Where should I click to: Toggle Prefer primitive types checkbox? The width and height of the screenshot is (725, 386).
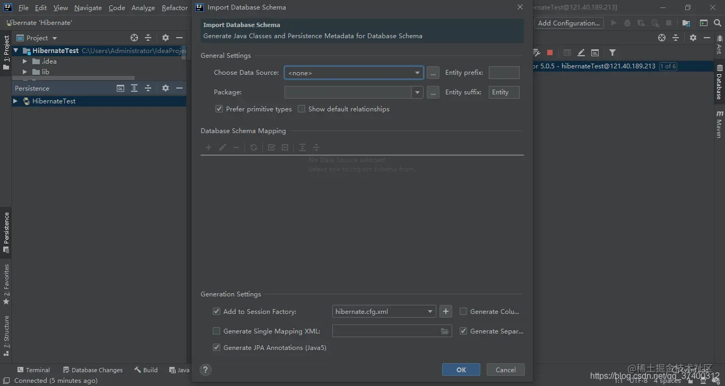[219, 109]
